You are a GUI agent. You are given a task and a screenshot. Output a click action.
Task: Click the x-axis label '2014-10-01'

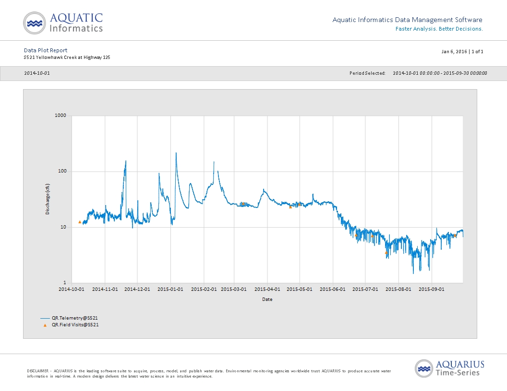point(72,289)
